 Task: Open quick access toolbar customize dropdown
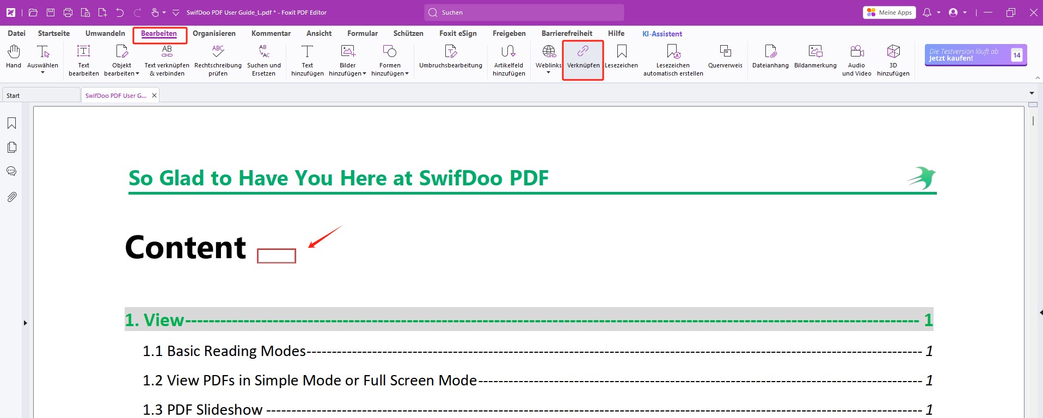(175, 13)
